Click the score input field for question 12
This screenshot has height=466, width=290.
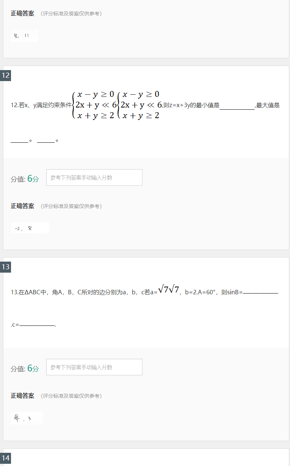(x=94, y=177)
